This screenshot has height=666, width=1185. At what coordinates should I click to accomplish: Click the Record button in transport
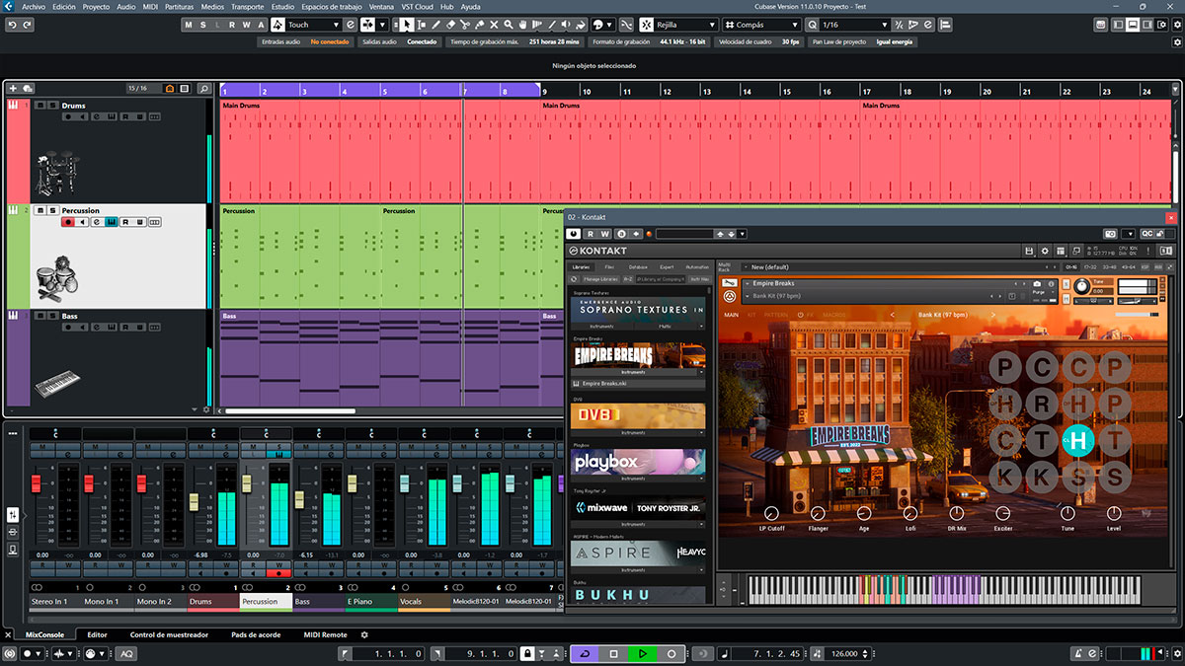671,653
